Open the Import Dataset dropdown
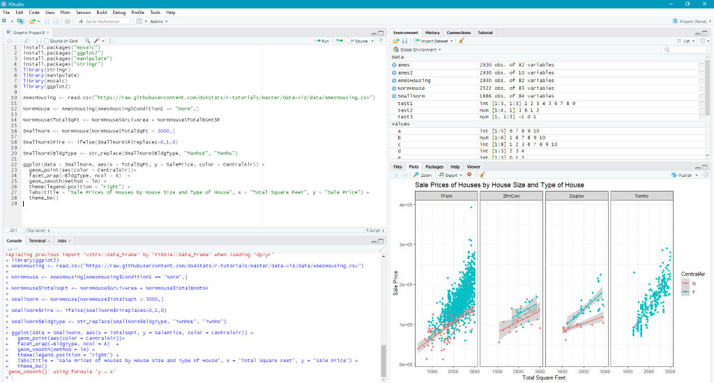This screenshot has width=714, height=383. click(x=433, y=41)
